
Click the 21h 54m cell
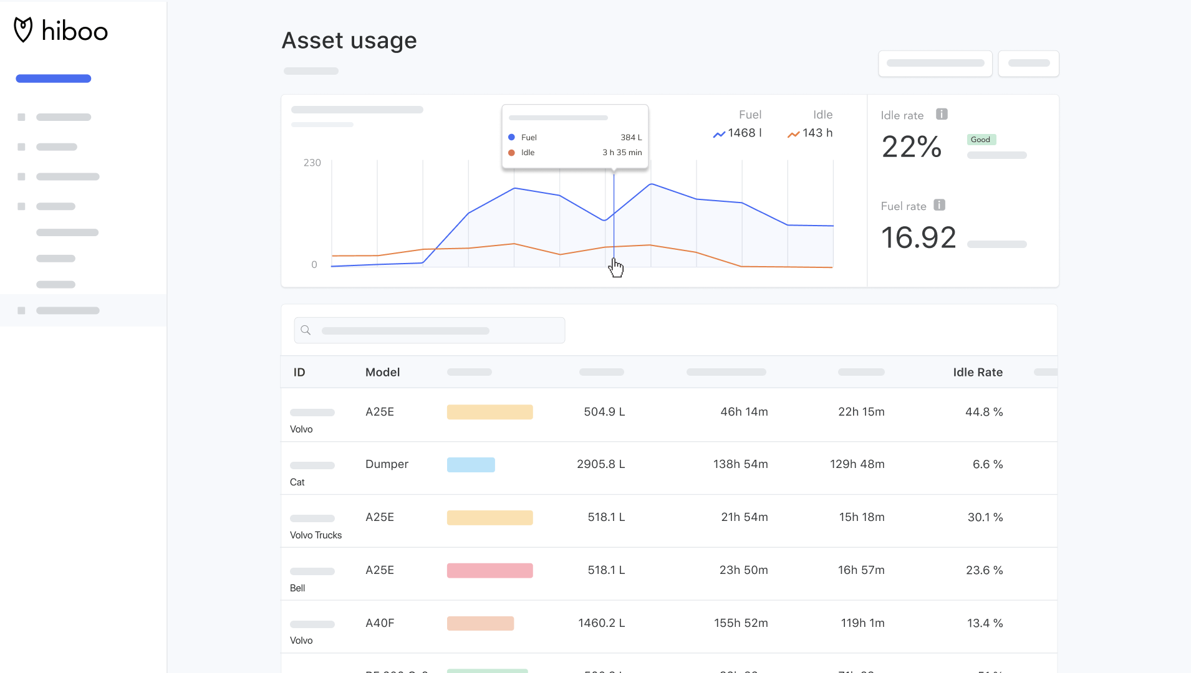(745, 517)
